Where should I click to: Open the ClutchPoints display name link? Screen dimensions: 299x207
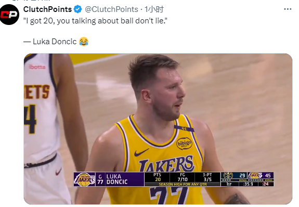coord(47,9)
